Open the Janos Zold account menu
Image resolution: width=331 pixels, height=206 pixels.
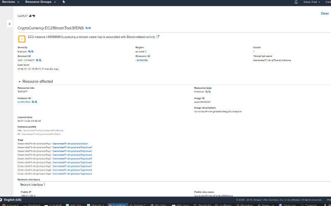click(312, 2)
